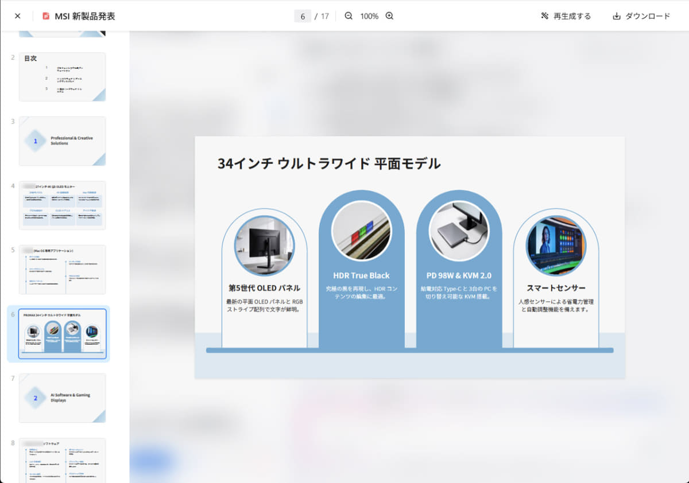Click the description starting 究極の黒を再現し
This screenshot has width=689, height=483.
coord(361,293)
